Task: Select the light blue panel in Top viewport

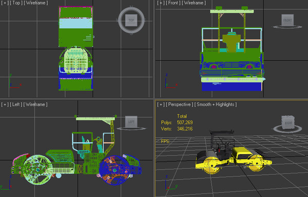Action: (75, 24)
